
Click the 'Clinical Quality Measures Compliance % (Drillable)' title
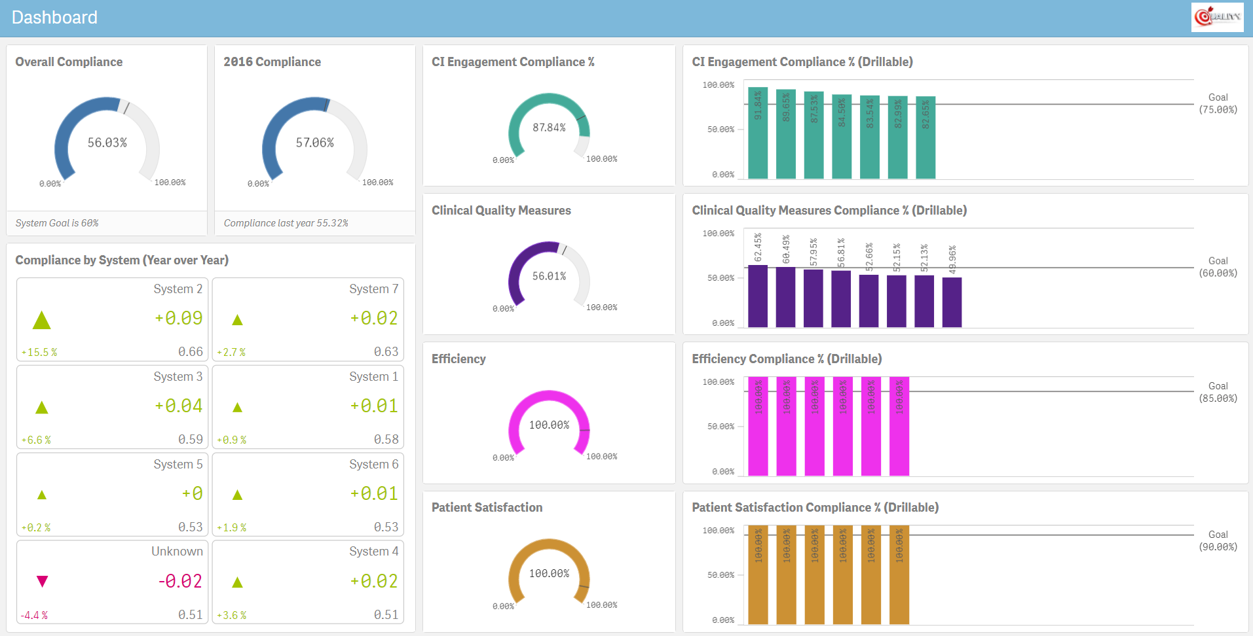coord(829,211)
